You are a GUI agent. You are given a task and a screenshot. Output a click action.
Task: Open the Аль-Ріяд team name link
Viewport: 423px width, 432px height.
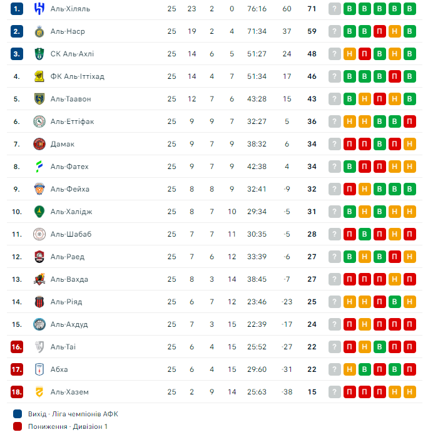[x=66, y=302]
